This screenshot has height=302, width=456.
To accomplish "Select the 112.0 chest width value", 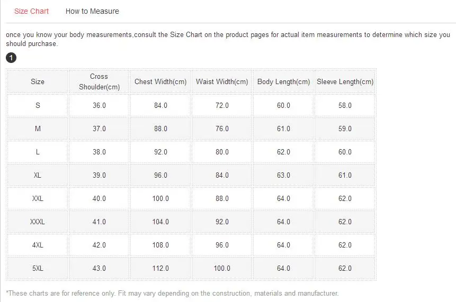I will (x=160, y=268).
